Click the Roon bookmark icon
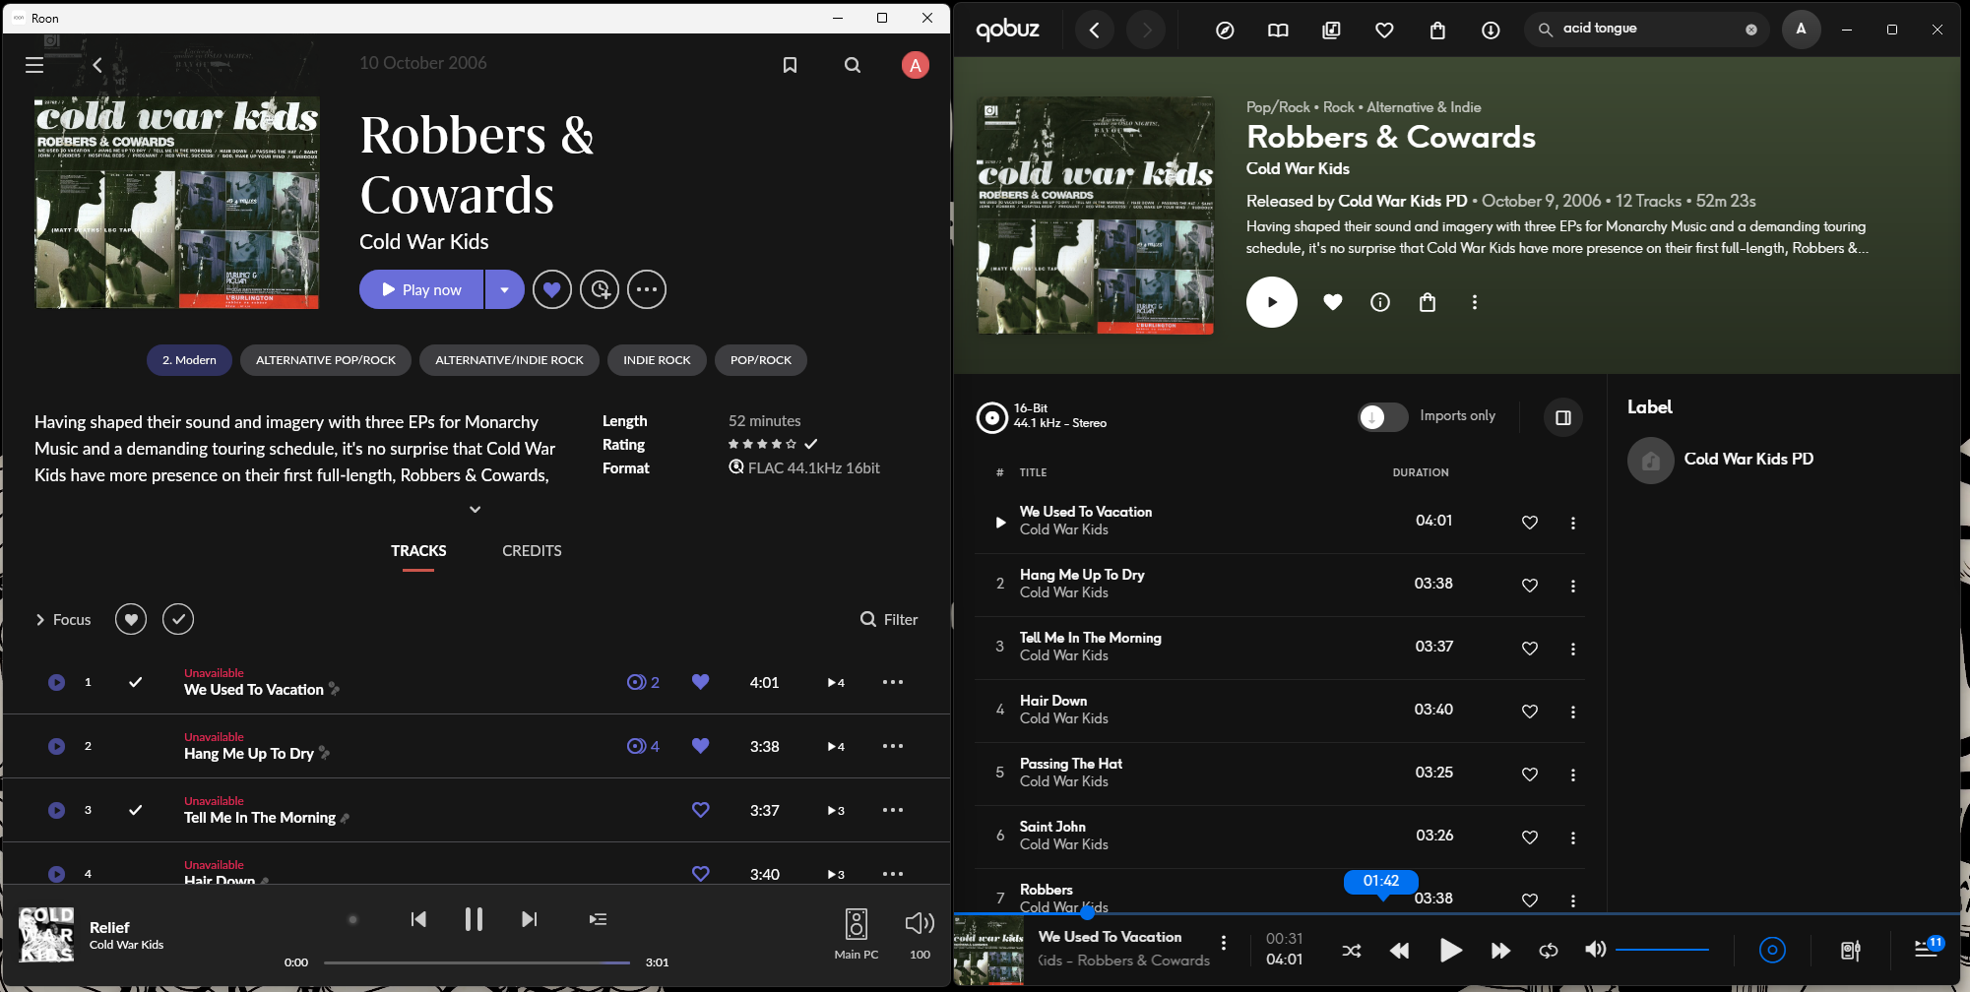Viewport: 1970px width, 992px height. (x=790, y=65)
